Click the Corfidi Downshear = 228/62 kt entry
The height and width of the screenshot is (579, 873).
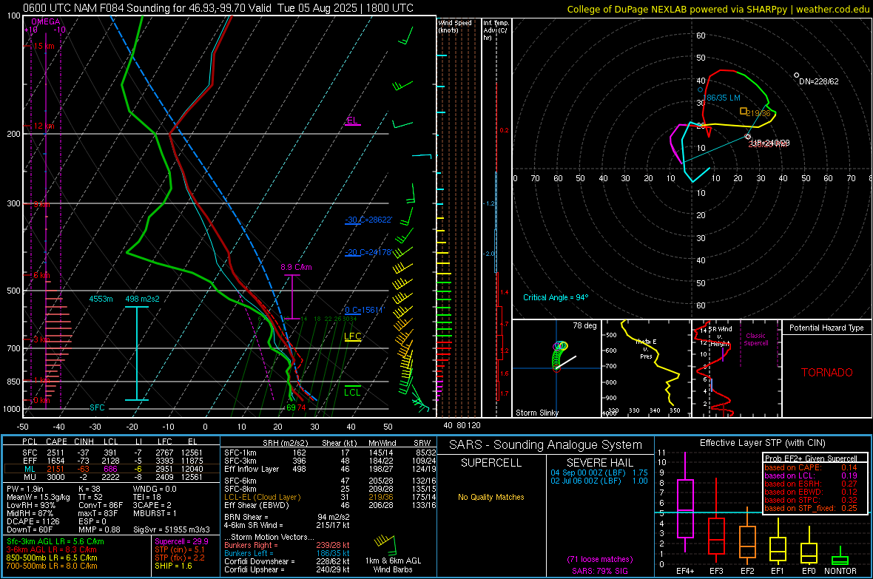(x=287, y=561)
